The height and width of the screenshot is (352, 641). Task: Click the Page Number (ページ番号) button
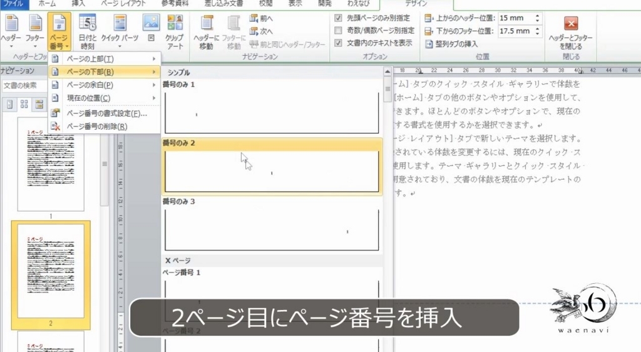coord(59,32)
